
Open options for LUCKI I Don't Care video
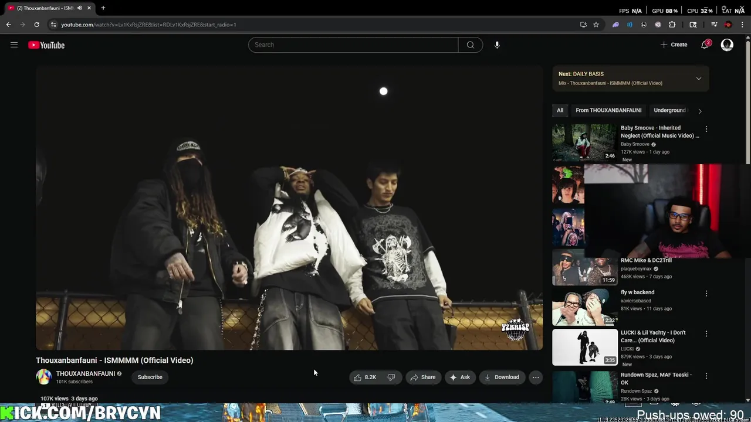coord(706,333)
